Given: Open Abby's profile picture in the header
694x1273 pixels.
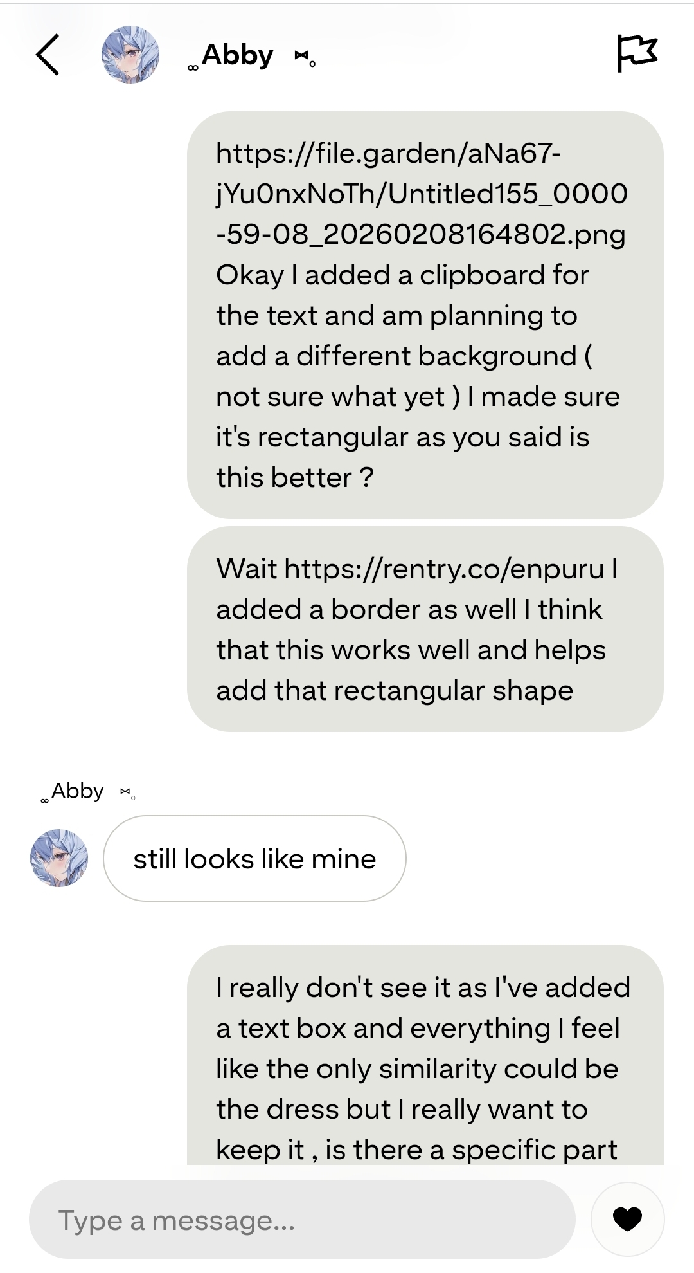Looking at the screenshot, I should pyautogui.click(x=130, y=55).
